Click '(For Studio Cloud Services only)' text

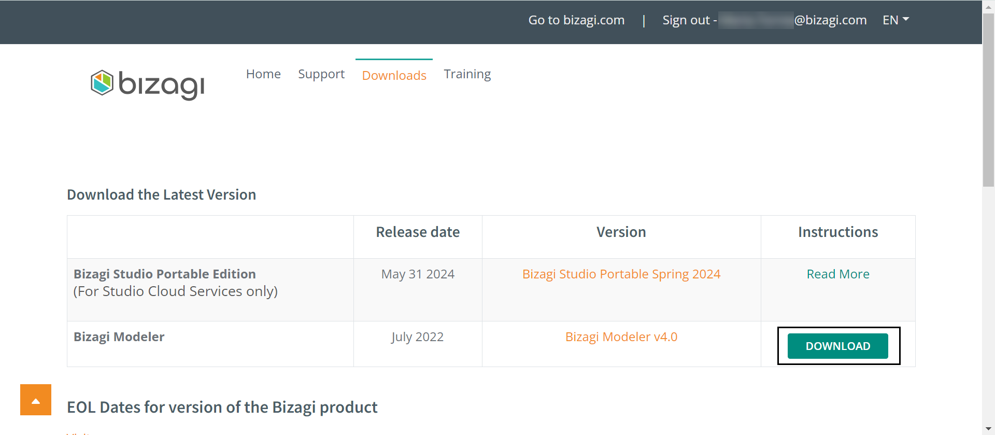pos(176,291)
